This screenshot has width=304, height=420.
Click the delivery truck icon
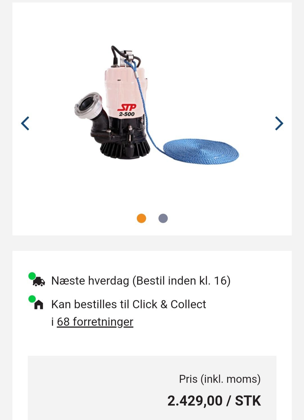tap(39, 282)
